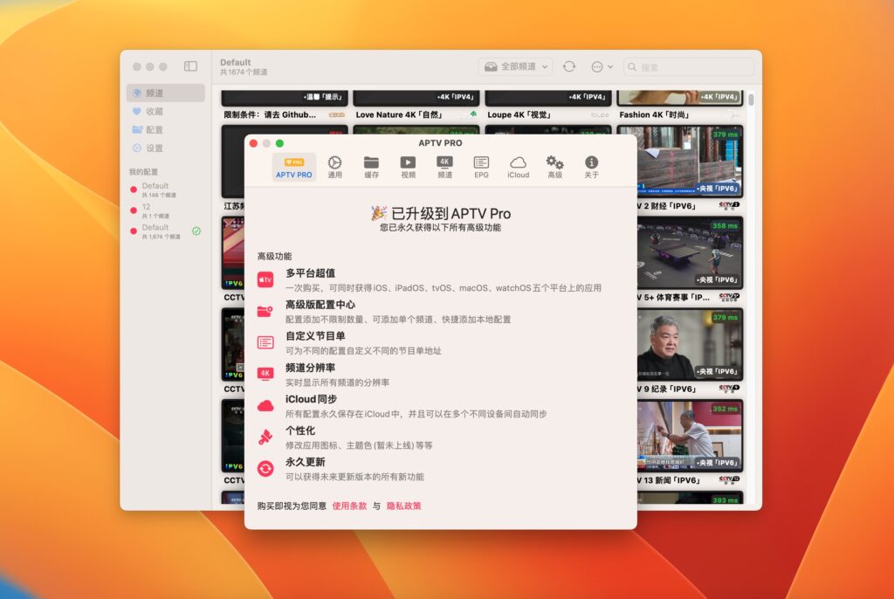Open the 缓存 (Cache) settings icon
This screenshot has height=599, width=894.
tap(371, 166)
